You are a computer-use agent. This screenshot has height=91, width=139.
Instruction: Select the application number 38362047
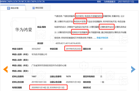tap(36, 49)
